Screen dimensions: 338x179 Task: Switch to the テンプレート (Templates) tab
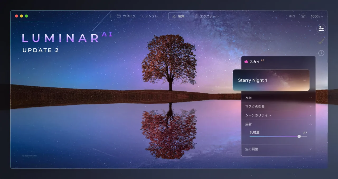(152, 16)
